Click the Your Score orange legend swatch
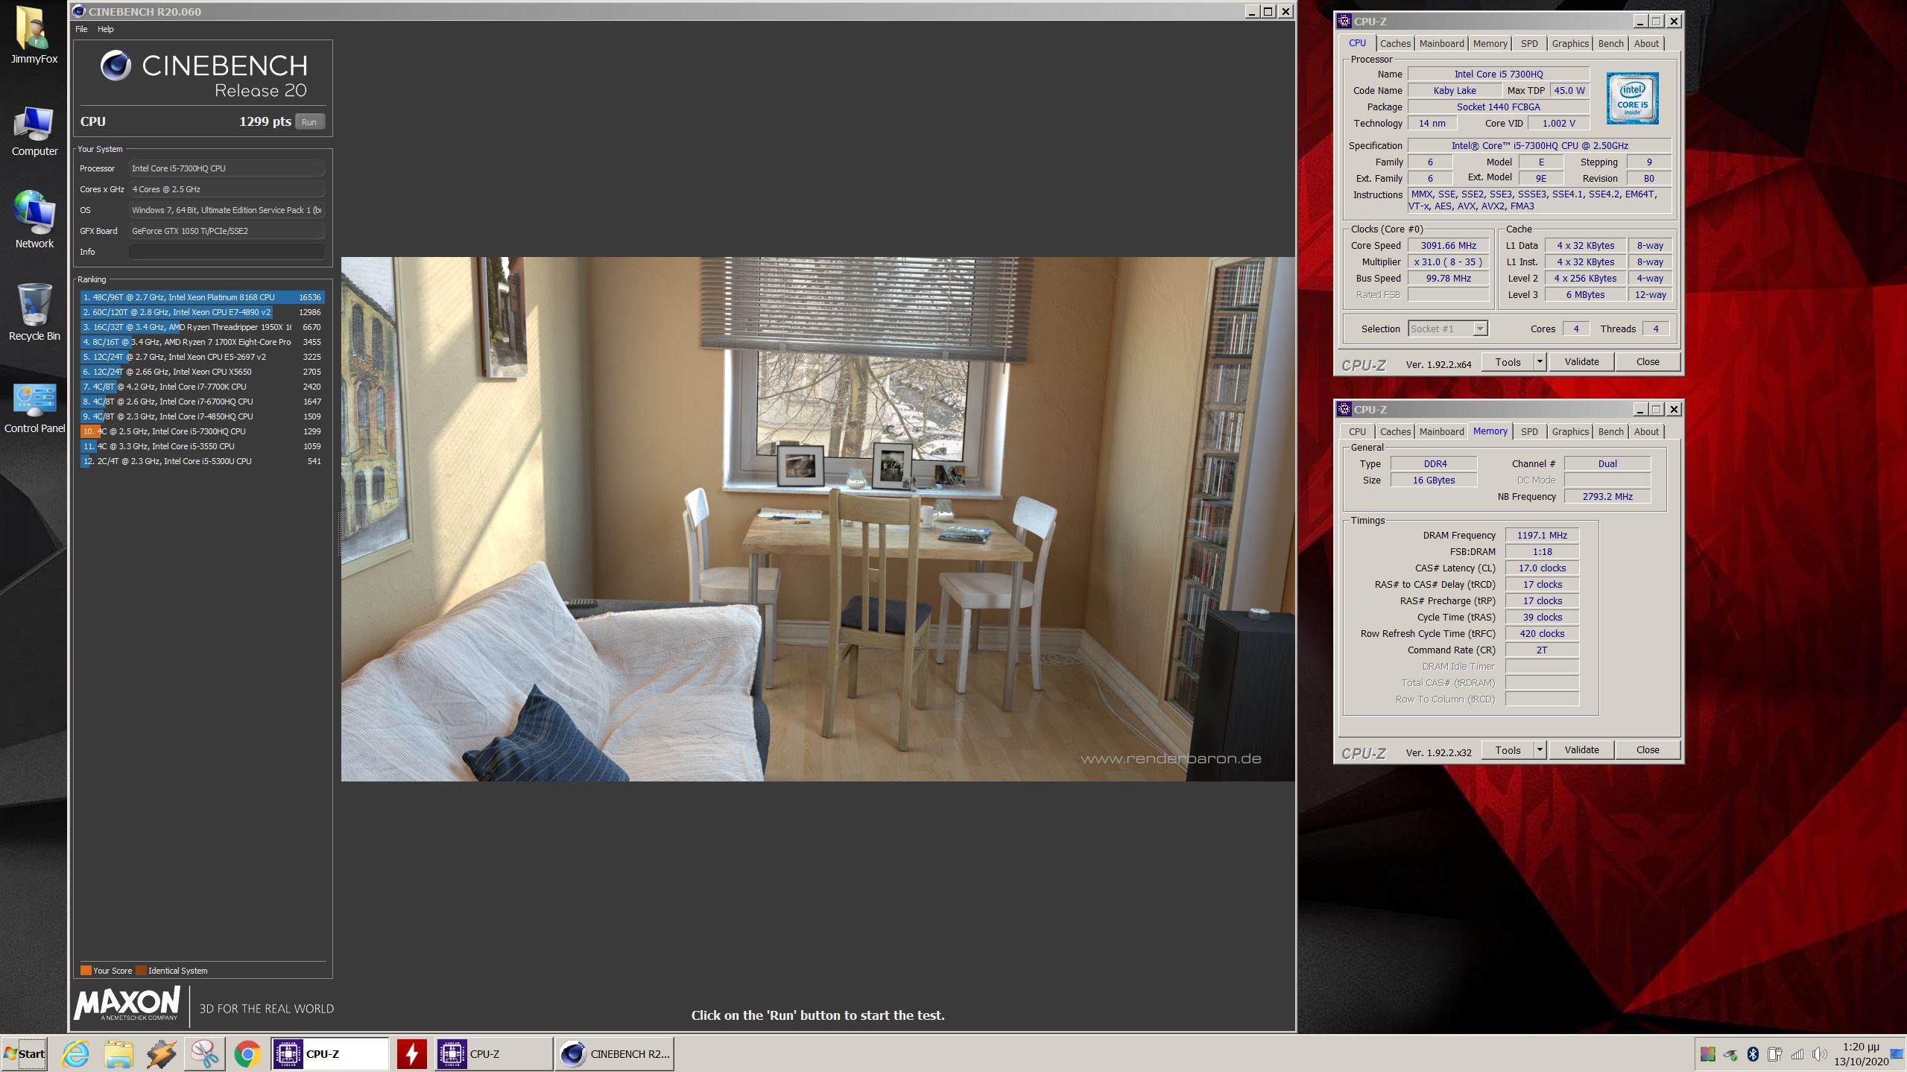This screenshot has width=1907, height=1072. [86, 971]
